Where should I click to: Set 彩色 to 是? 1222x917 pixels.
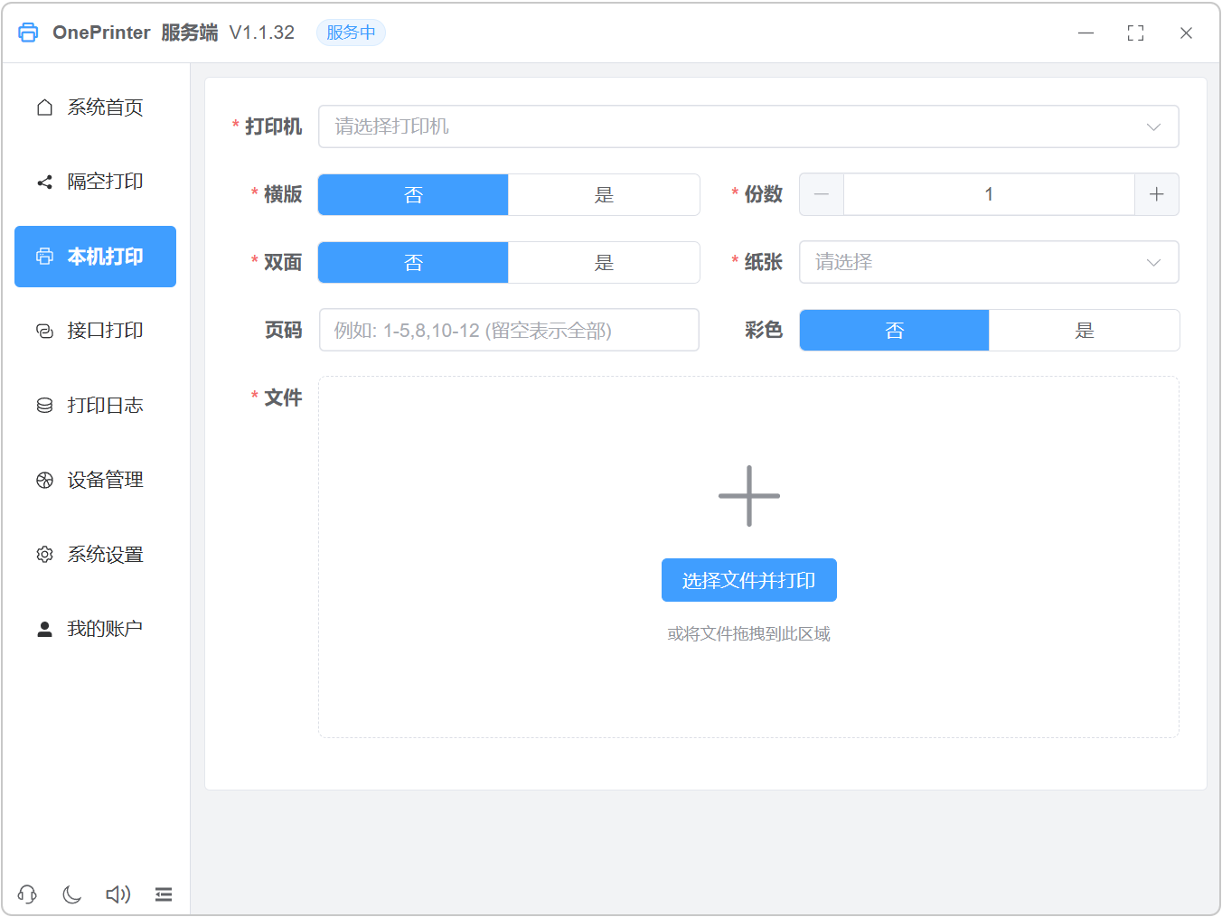click(1085, 331)
